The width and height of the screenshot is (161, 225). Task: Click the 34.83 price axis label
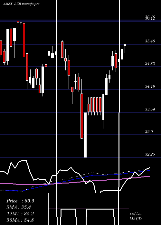pos(150,63)
